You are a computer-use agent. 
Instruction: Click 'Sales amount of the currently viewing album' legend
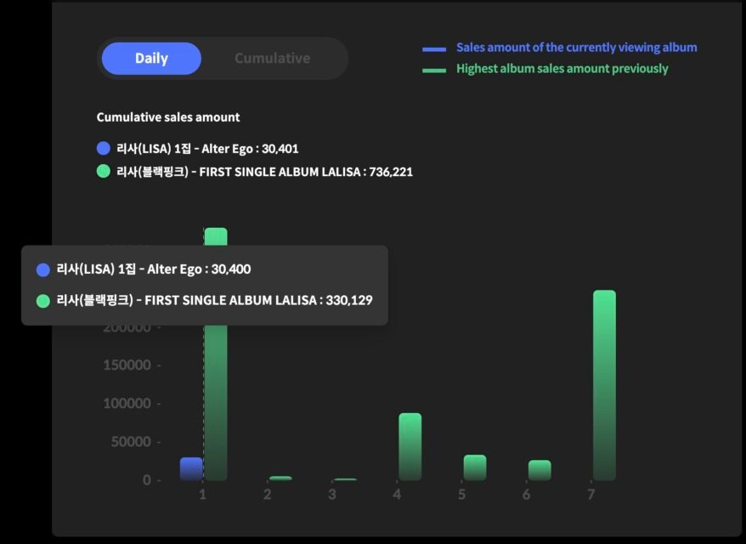pos(576,48)
